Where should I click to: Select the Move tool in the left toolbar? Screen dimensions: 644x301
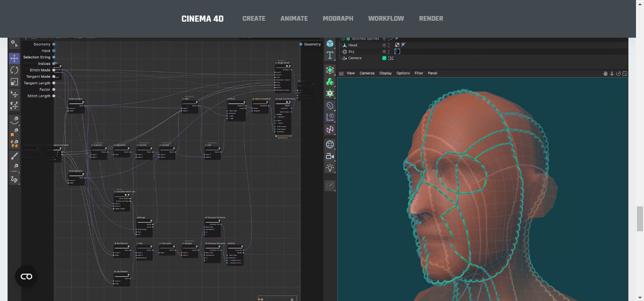tap(15, 58)
